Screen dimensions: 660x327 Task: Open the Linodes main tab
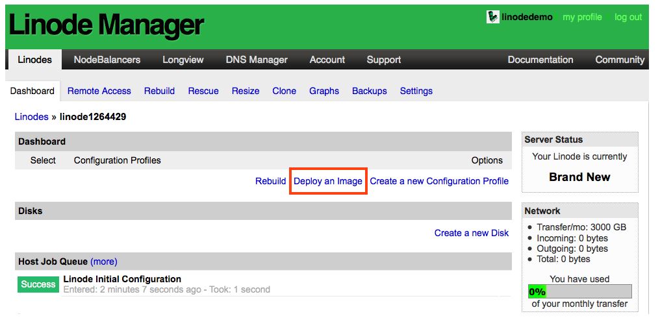[35, 60]
